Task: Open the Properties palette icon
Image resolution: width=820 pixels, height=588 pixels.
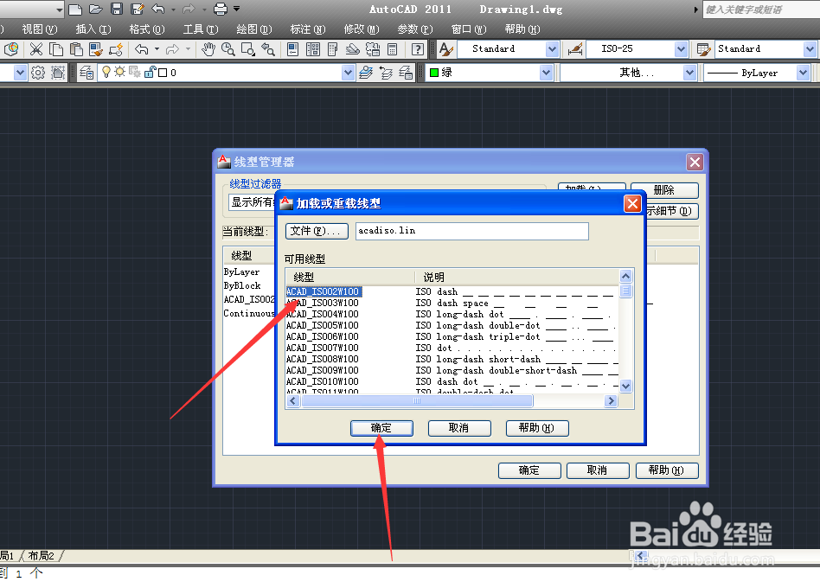Action: pos(293,49)
